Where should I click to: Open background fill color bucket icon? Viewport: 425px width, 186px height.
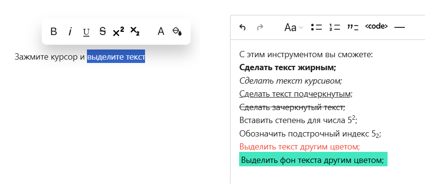coord(177,31)
